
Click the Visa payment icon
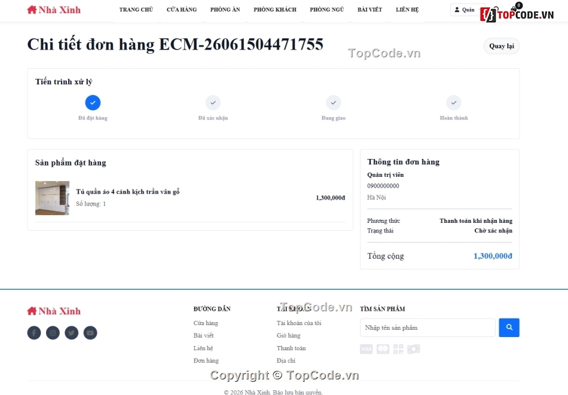point(367,349)
